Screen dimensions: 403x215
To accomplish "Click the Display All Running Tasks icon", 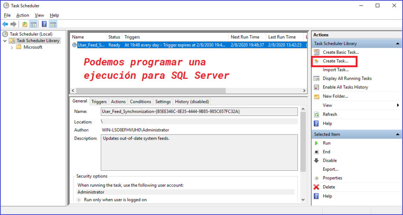I will pos(317,78).
